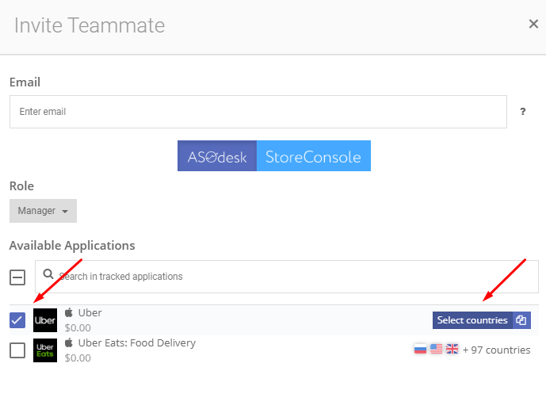Screen dimensions: 546x394
Task: Click the Uber app icon thumbnail
Action: [45, 320]
